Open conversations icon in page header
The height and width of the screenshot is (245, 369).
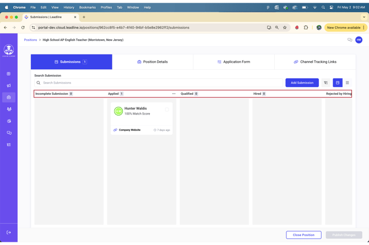(x=350, y=40)
